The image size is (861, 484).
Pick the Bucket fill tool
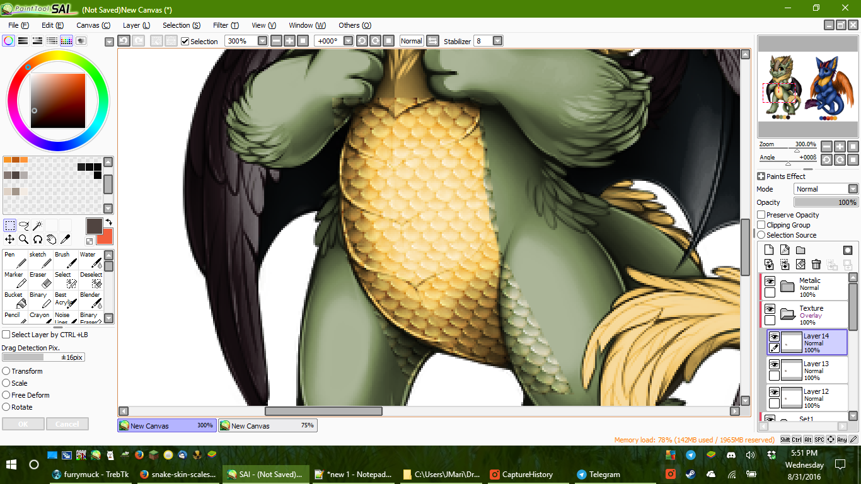14,300
